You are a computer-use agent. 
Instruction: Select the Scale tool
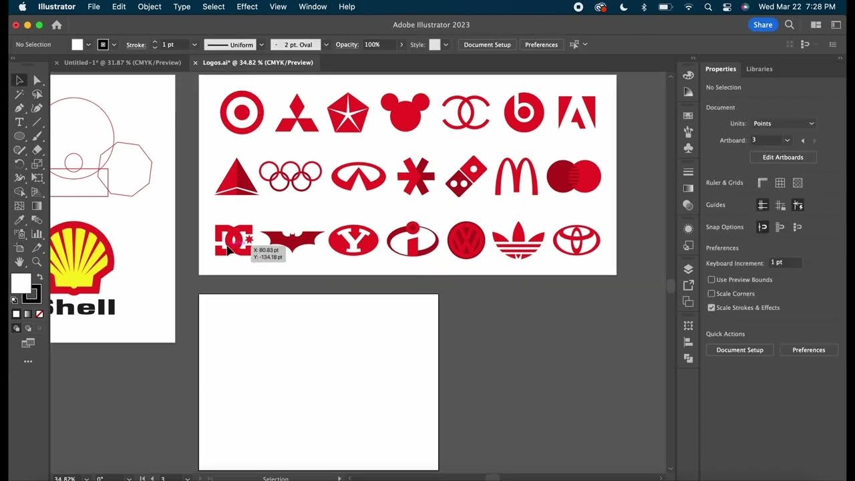37,164
